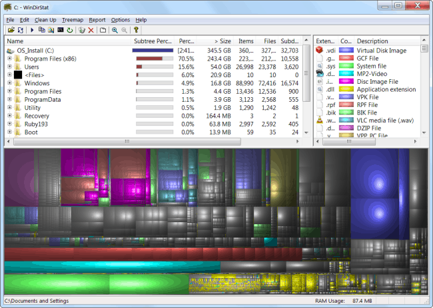
Task: Open the File menu
Action: pos(10,20)
